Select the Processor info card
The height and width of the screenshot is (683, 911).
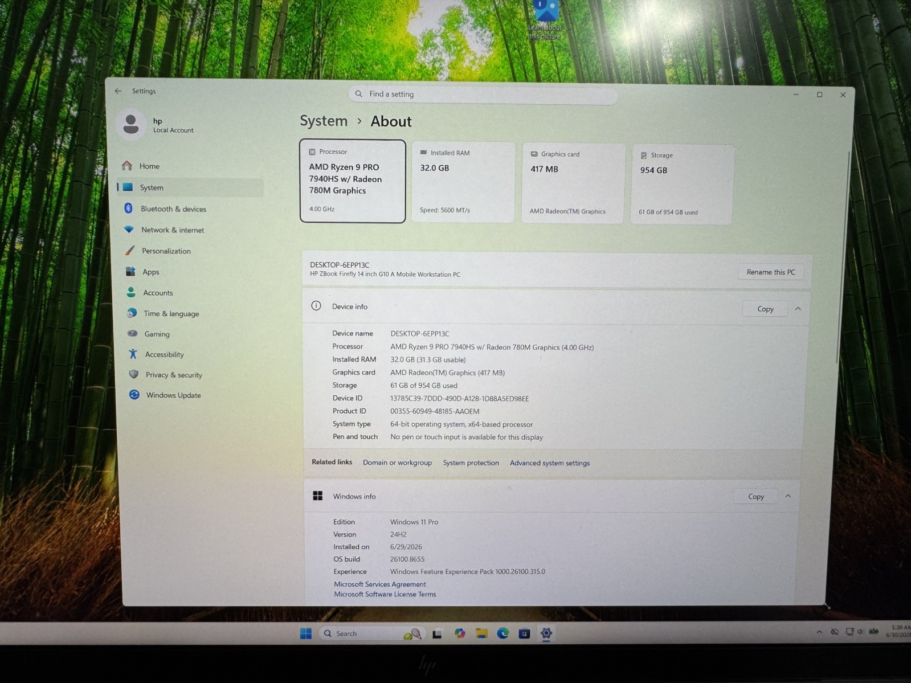coord(353,181)
